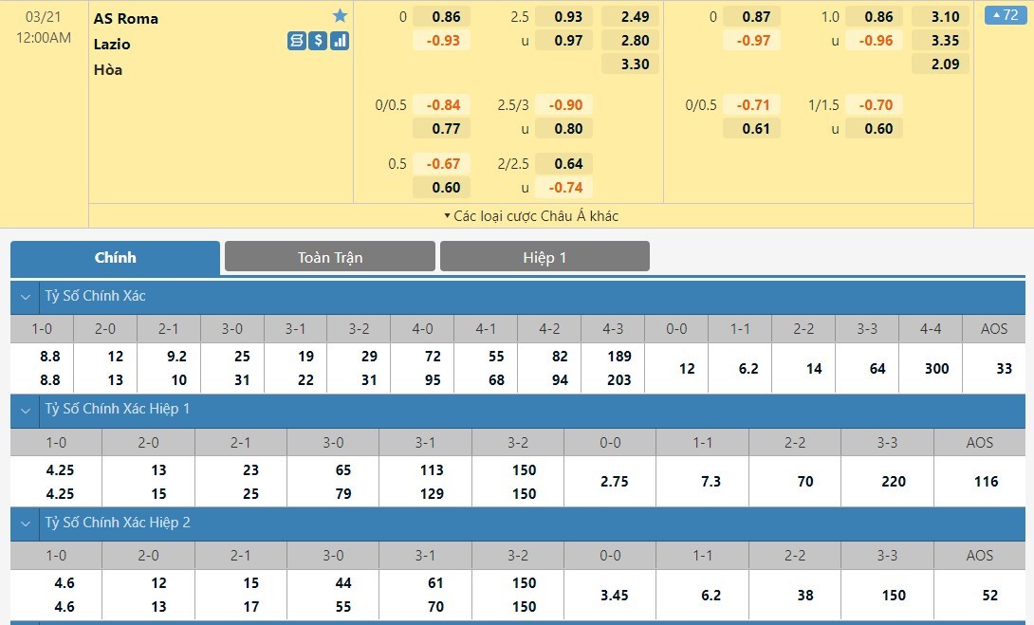Click AOS odds 33 in correct score
Screen dimensions: 1034x625
point(1004,368)
